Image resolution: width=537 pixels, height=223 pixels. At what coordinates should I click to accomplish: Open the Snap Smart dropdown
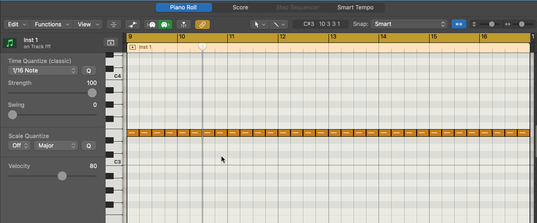[x=409, y=24]
